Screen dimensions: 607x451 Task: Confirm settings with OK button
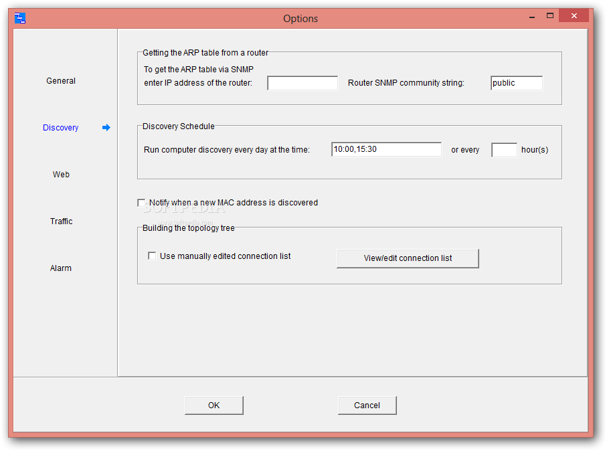point(214,405)
